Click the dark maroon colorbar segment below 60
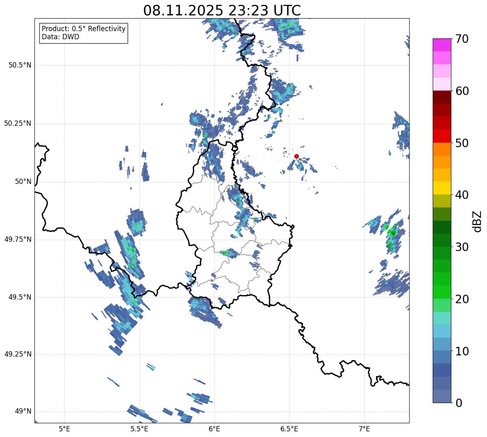 pyautogui.click(x=442, y=97)
